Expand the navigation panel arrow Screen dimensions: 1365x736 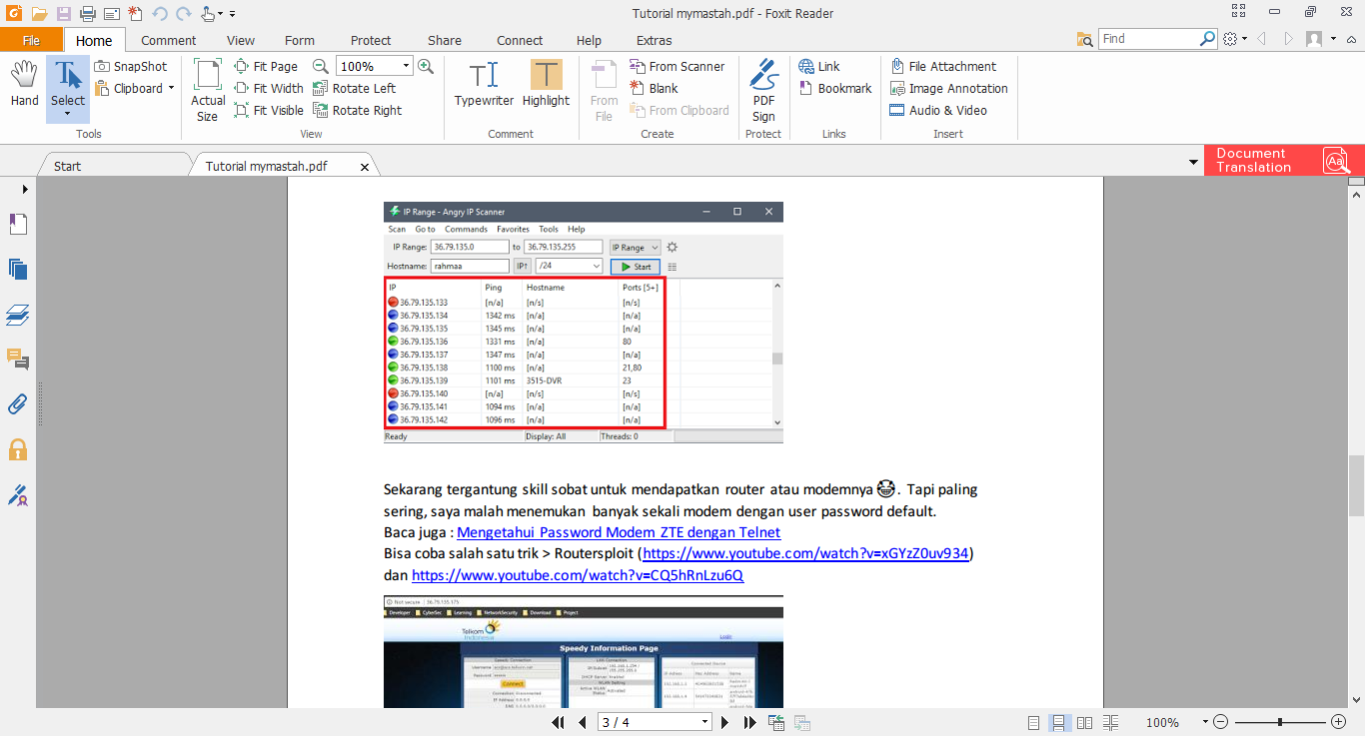25,189
